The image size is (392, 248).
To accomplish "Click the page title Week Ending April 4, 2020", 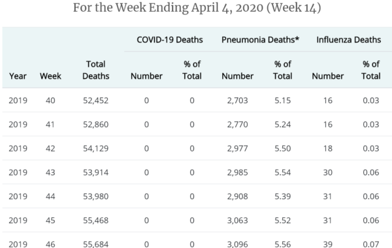I will (x=197, y=7).
